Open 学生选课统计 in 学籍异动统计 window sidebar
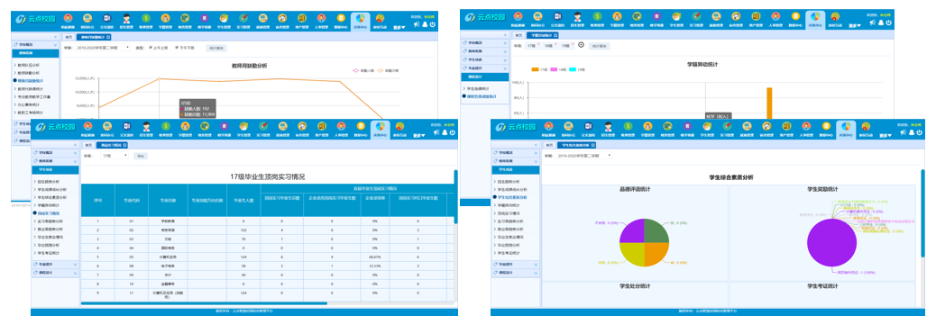Viewport: 936px width, 325px height. coord(479,88)
